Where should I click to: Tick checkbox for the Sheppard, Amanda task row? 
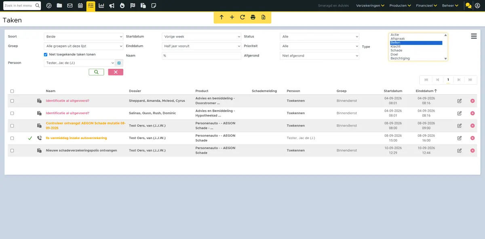click(12, 101)
